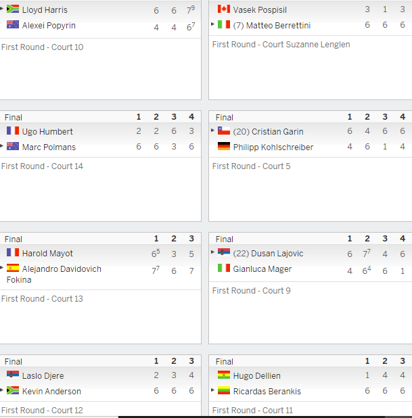Image resolution: width=412 pixels, height=418 pixels.
Task: Click the Italian flag next to Gianluca Mager
Action: coord(224,268)
